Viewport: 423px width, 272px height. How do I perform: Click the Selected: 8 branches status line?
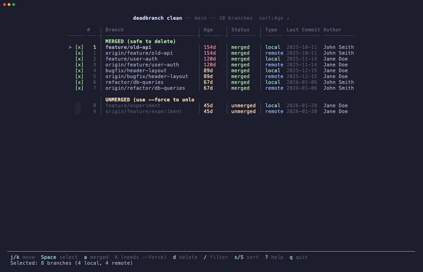(x=72, y=263)
